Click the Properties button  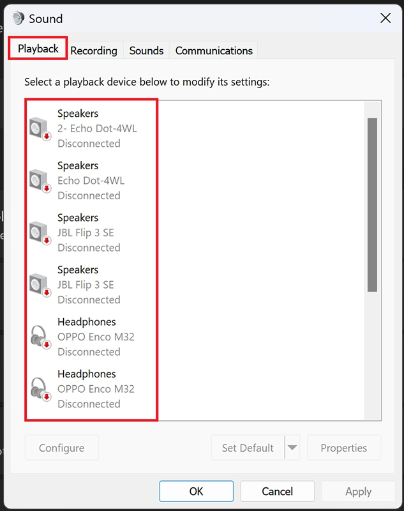tap(344, 448)
